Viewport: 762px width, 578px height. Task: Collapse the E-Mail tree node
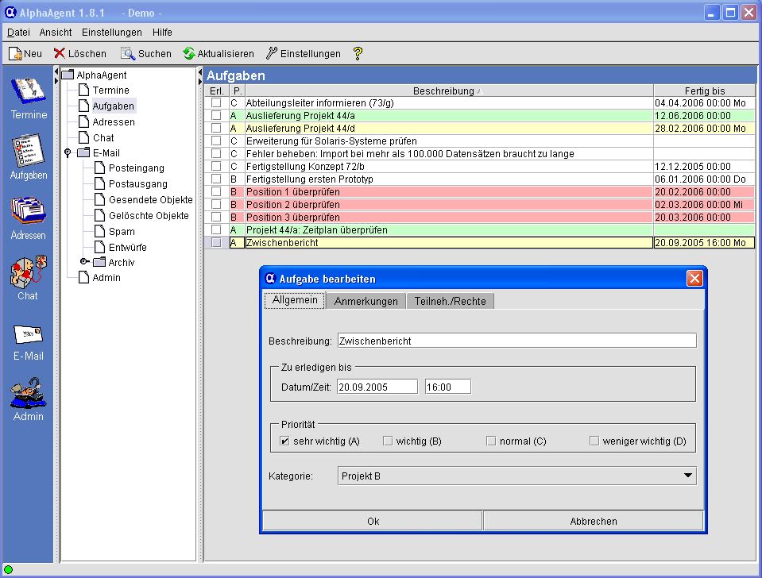[68, 153]
